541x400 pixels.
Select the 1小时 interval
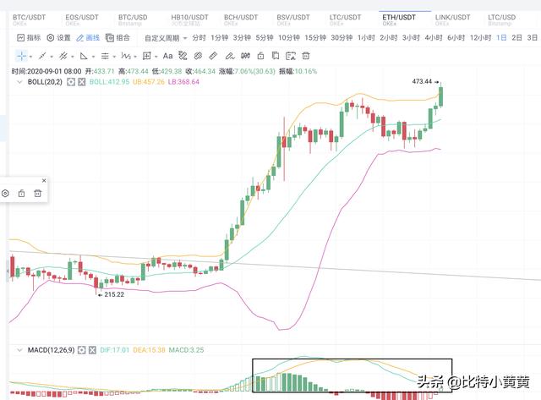click(366, 37)
